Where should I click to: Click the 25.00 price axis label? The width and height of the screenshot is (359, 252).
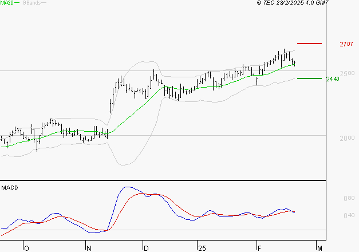[347, 73]
